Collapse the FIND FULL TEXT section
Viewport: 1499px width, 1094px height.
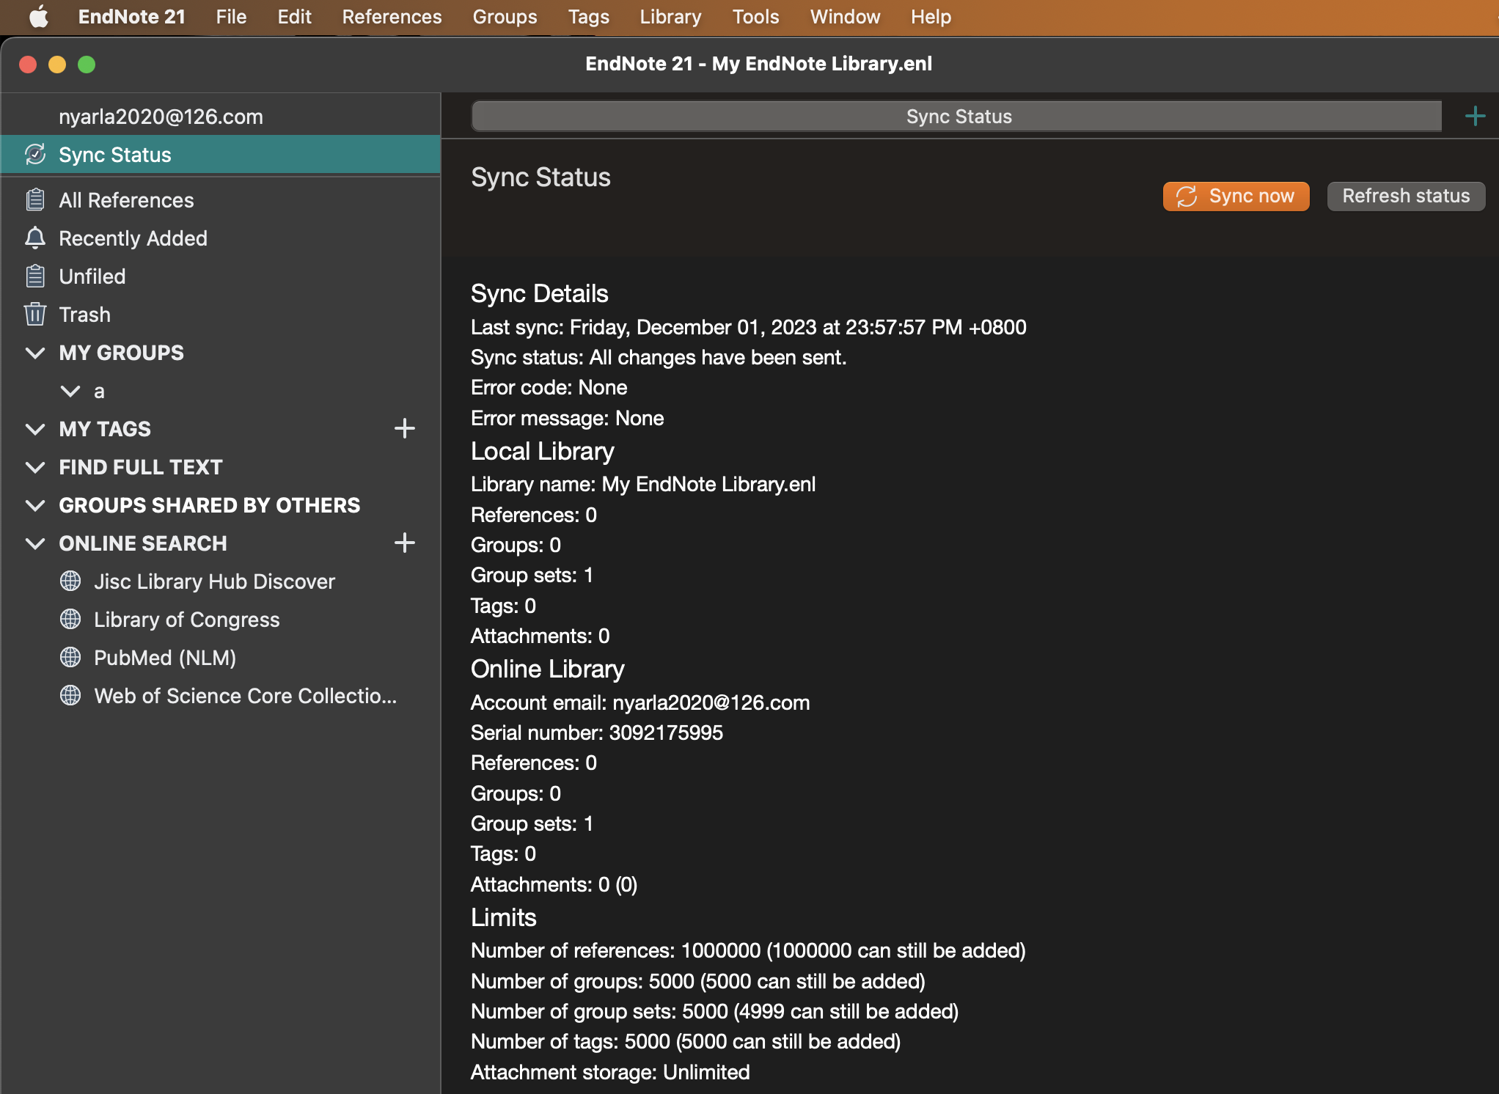pyautogui.click(x=35, y=467)
